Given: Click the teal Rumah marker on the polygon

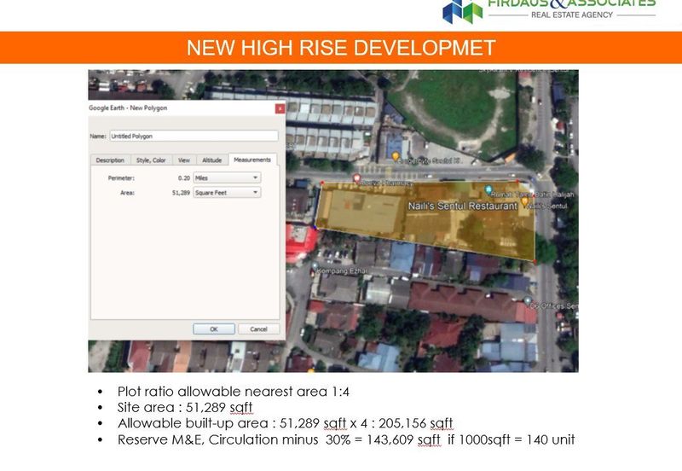Looking at the screenshot, I should (x=488, y=189).
